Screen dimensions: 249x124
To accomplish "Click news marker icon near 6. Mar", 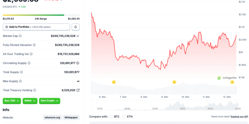I will pyautogui.click(x=114, y=82).
